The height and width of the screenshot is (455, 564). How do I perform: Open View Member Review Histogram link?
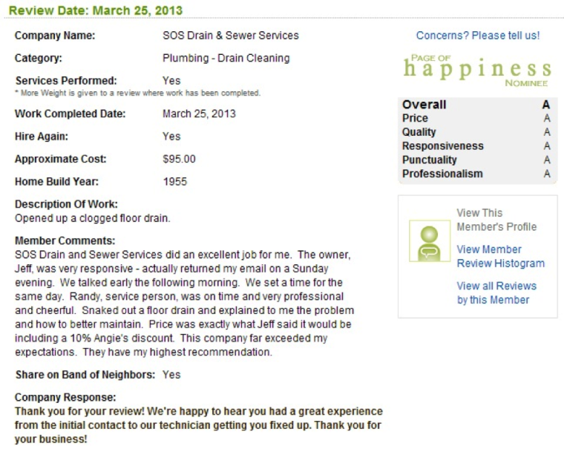pyautogui.click(x=500, y=256)
